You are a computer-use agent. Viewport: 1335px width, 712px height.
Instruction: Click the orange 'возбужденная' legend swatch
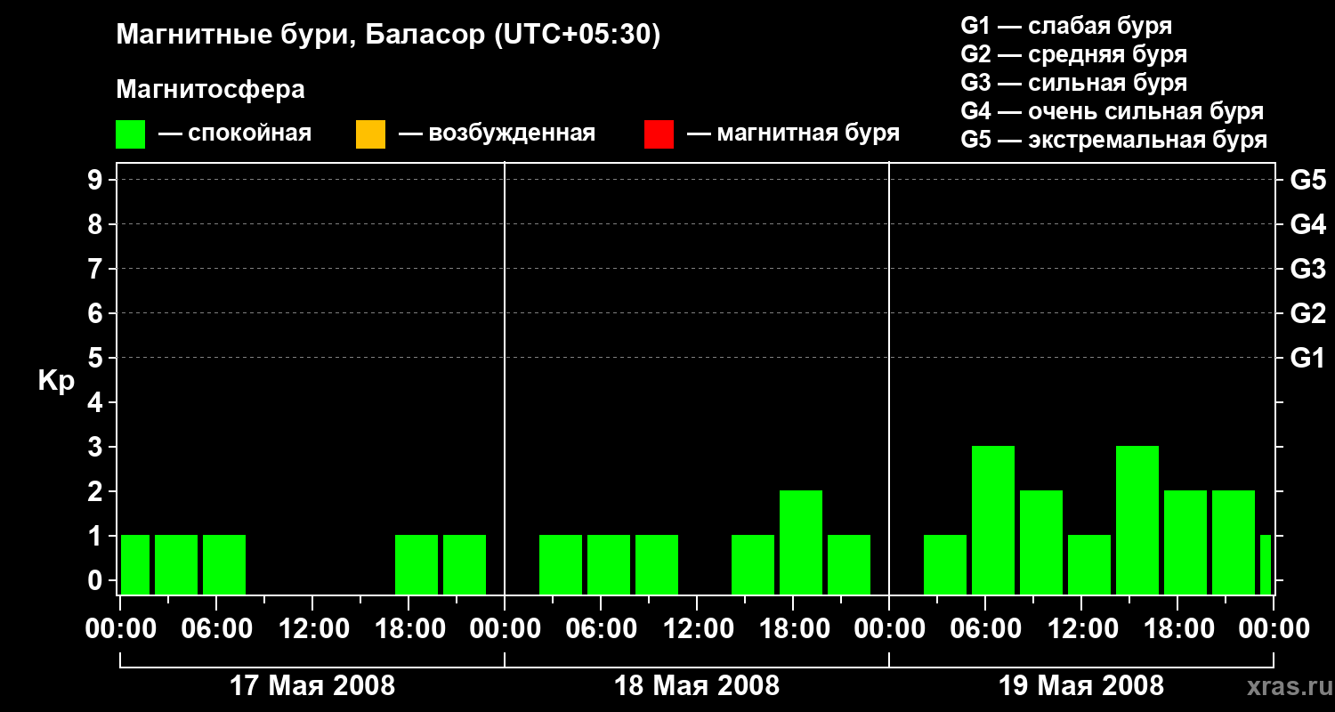[370, 134]
